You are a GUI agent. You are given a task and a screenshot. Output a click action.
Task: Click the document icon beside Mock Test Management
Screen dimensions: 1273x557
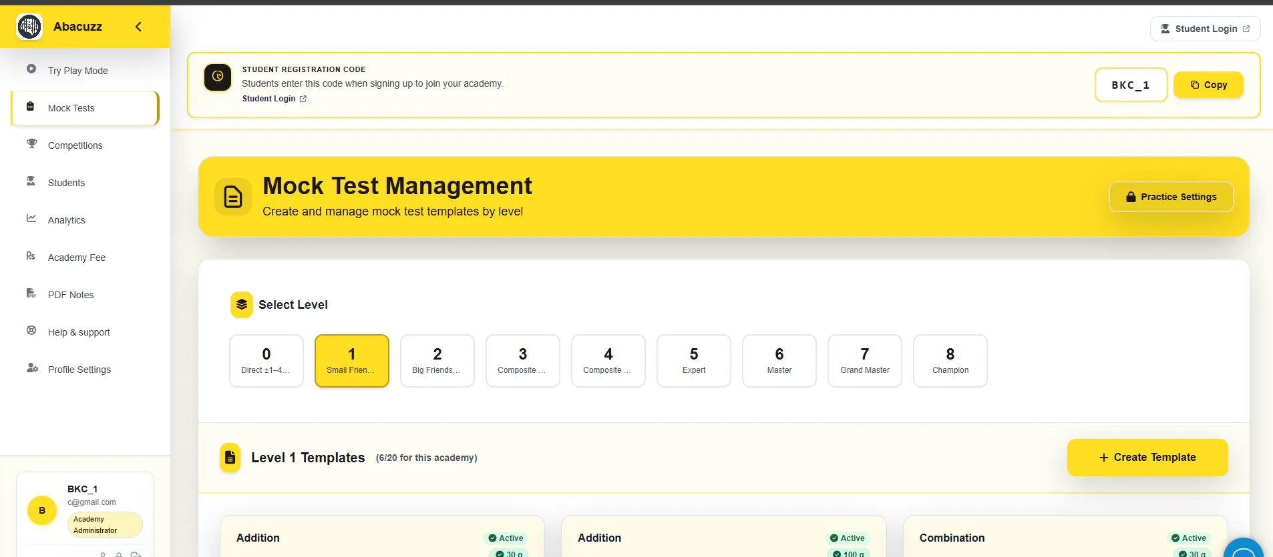point(233,197)
